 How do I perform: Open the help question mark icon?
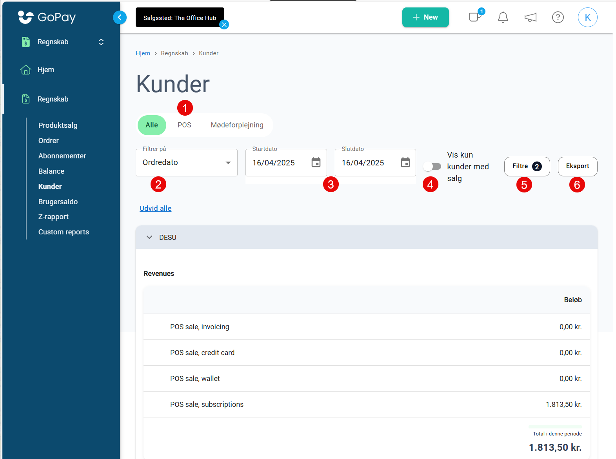coord(558,17)
